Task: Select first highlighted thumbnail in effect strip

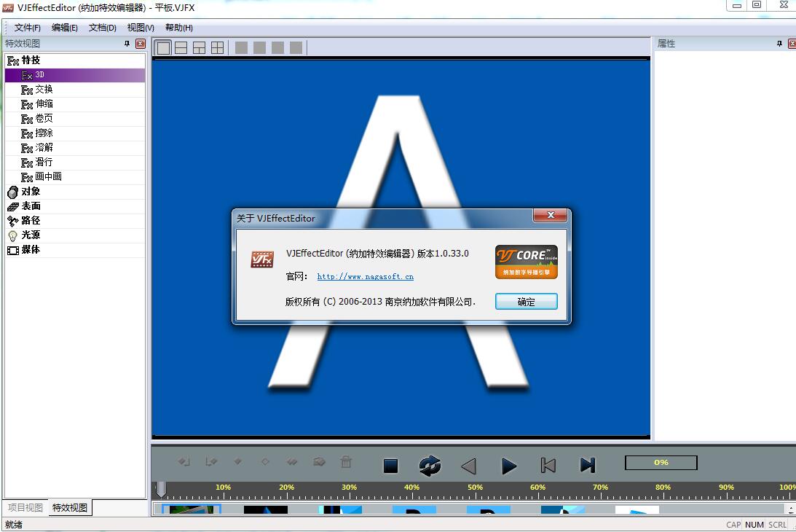Action: (191, 509)
